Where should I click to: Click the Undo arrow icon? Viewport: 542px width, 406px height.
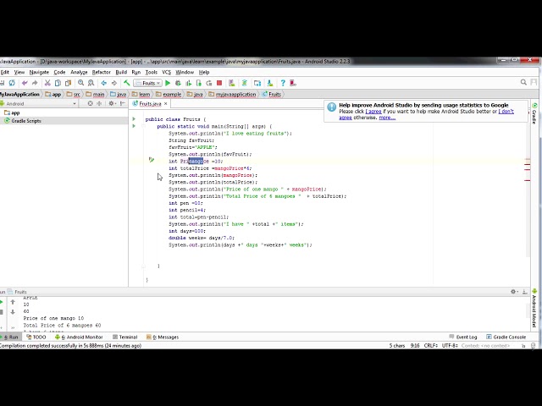(x=25, y=83)
